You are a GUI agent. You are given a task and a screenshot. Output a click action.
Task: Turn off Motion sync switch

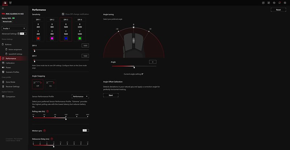[86, 130]
